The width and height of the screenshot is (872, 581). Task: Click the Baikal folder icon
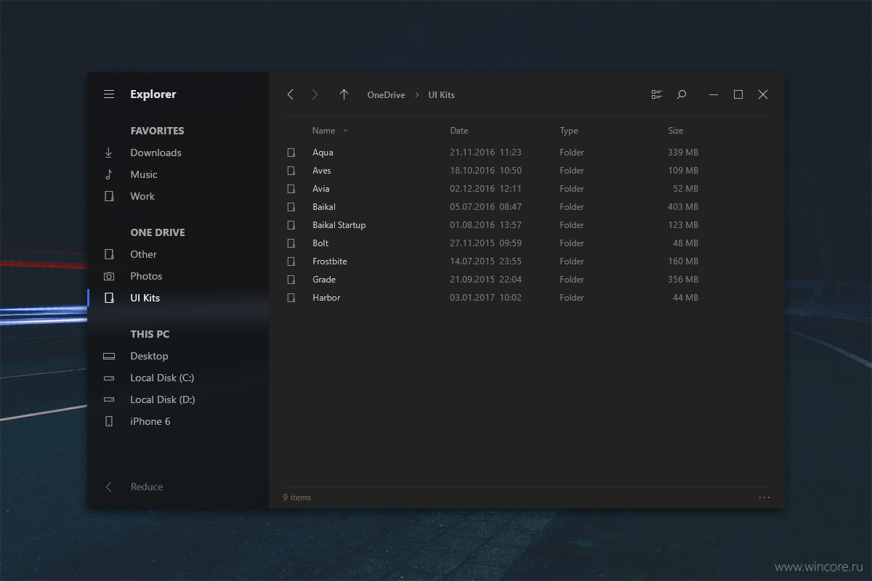pos(291,207)
